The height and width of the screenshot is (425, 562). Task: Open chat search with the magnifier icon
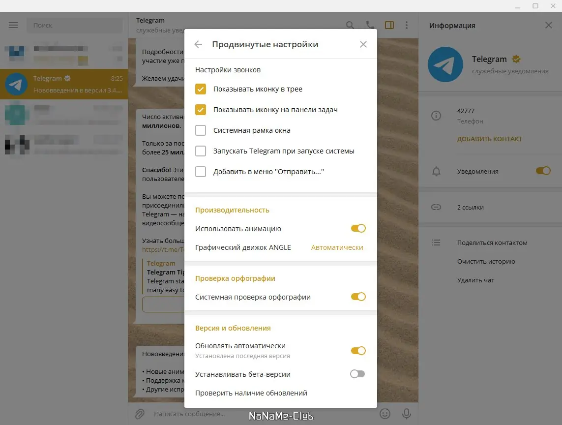pos(350,25)
